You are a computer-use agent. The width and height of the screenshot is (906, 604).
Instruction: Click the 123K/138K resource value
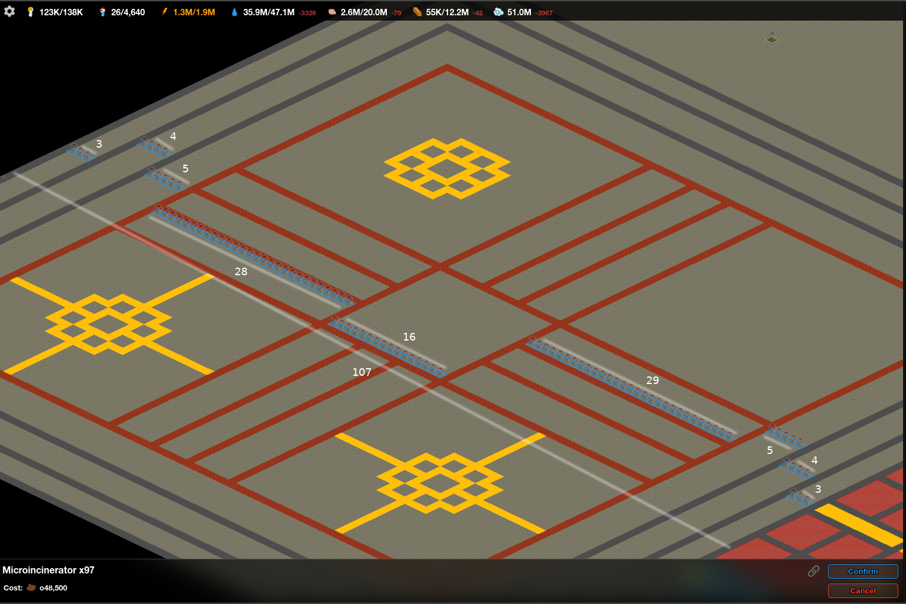tap(61, 12)
